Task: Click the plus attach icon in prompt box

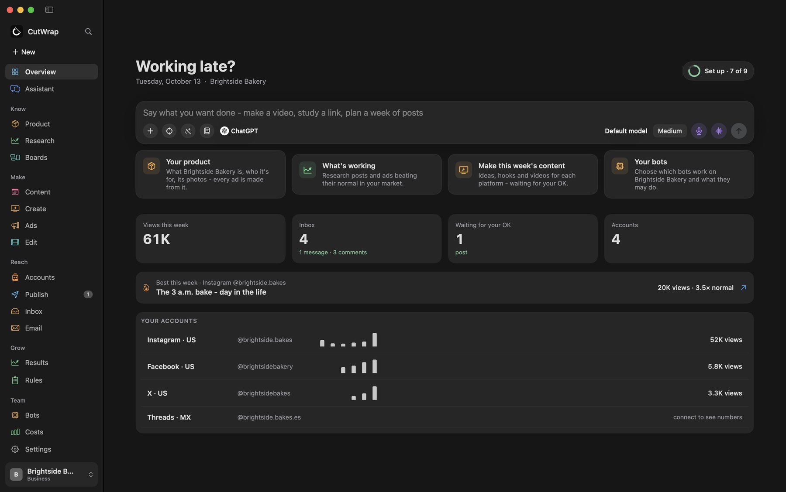Action: pos(150,131)
